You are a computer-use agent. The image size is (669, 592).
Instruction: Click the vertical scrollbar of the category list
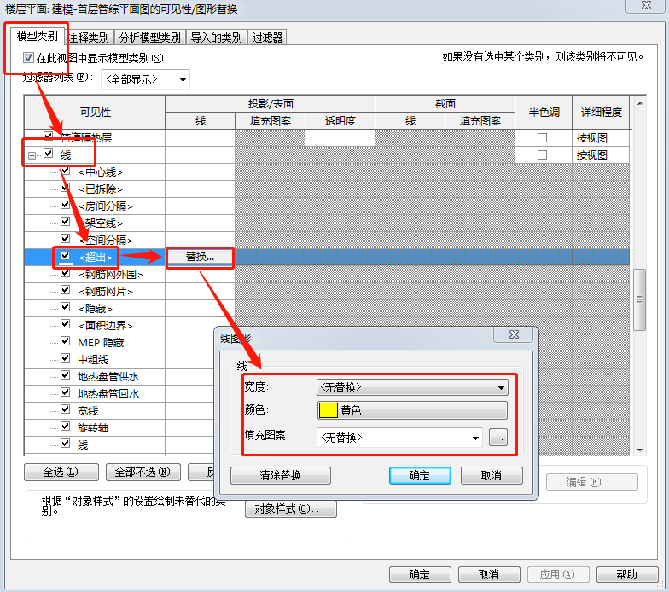click(639, 288)
